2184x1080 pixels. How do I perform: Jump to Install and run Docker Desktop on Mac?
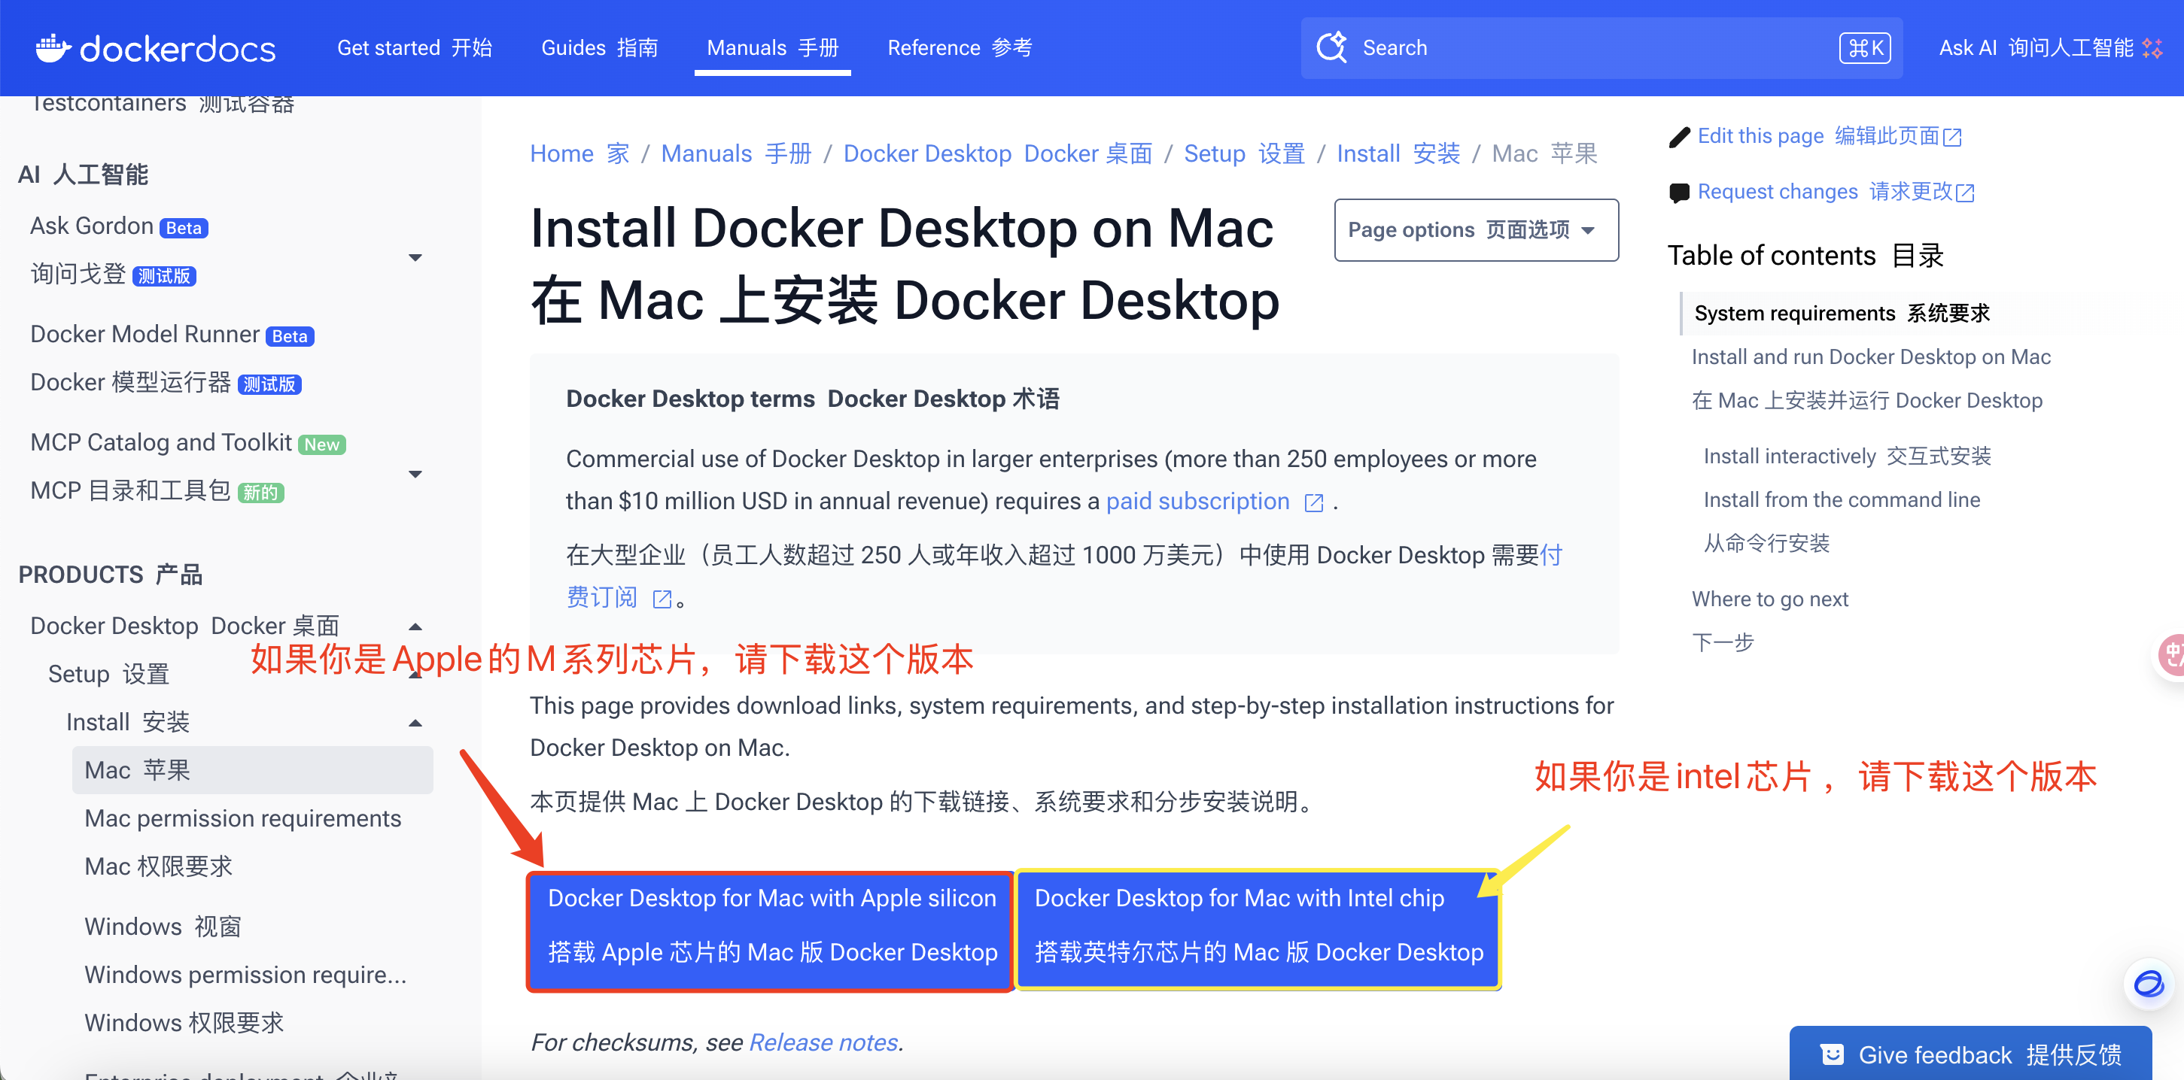click(x=1870, y=356)
